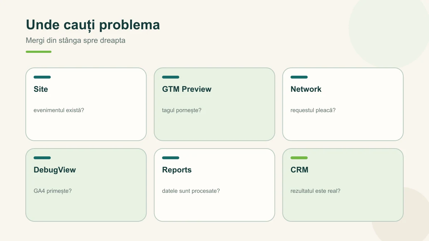Click the 'GTM Preview' card heading
Image resolution: width=429 pixels, height=241 pixels.
(187, 89)
